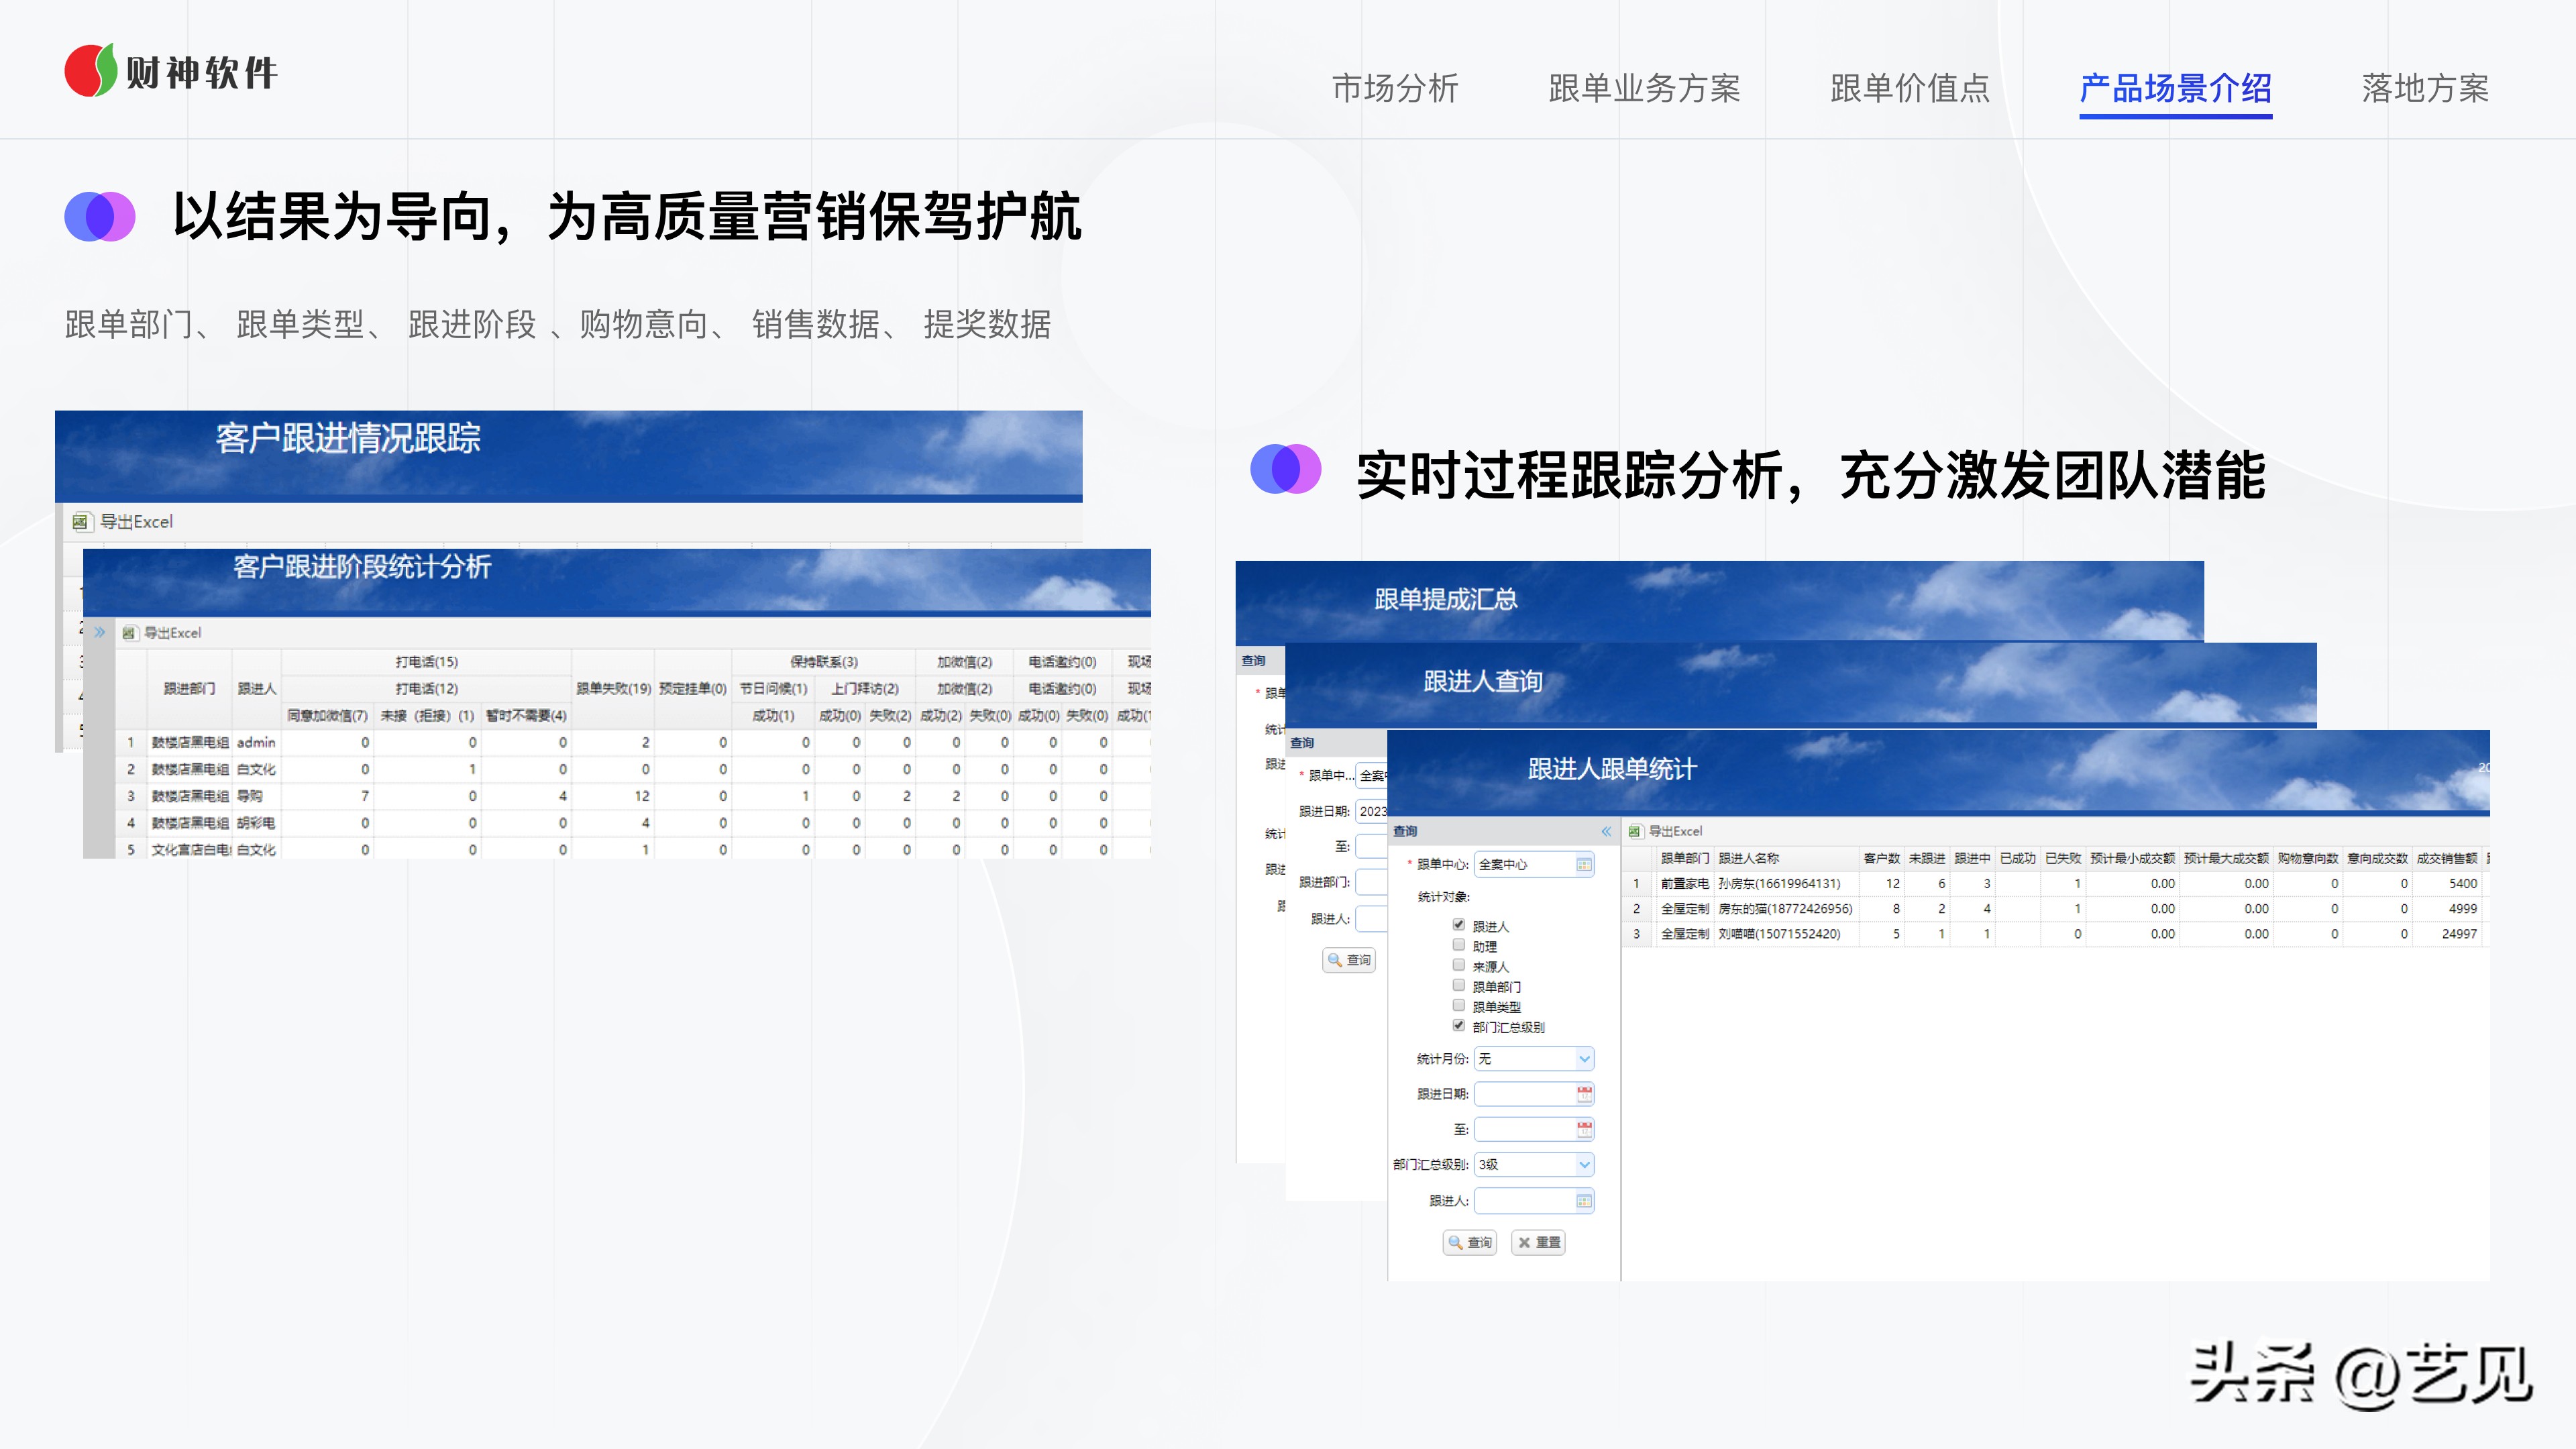The width and height of the screenshot is (2576, 1449).
Task: Click the magnifier icon on 查询 button
Action: click(x=1455, y=1242)
